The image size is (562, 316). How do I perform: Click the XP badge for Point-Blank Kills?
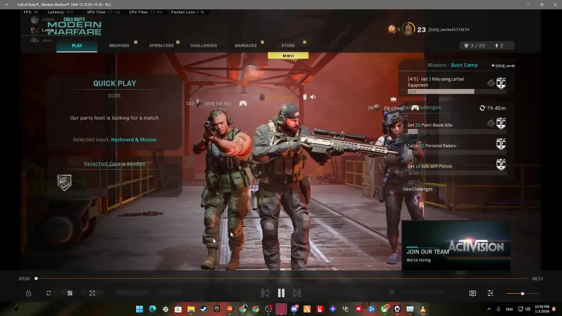501,123
